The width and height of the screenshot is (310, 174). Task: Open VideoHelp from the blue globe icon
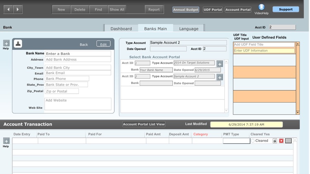[261, 7]
